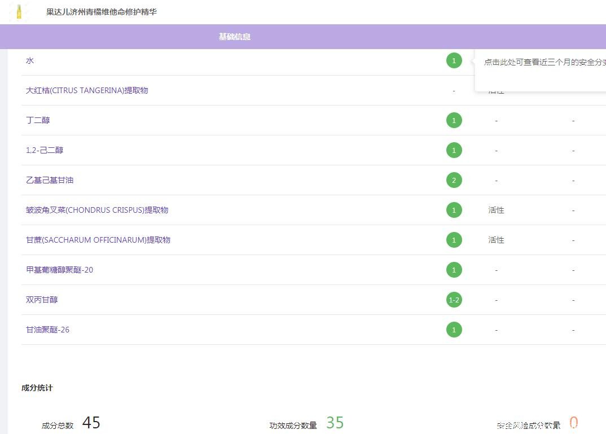This screenshot has width=606, height=434.
Task: Select the 丁二醇 ingredient link
Action: [x=38, y=120]
